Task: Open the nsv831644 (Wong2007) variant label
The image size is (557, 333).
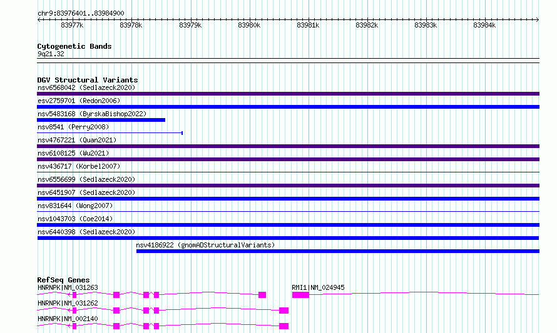Action: pyautogui.click(x=75, y=206)
